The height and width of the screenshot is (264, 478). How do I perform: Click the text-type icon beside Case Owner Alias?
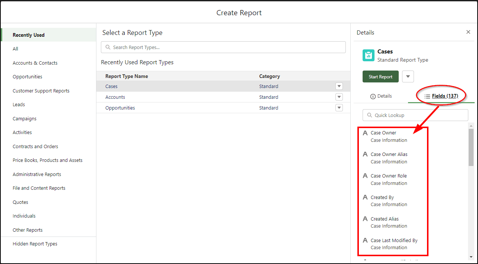(365, 154)
